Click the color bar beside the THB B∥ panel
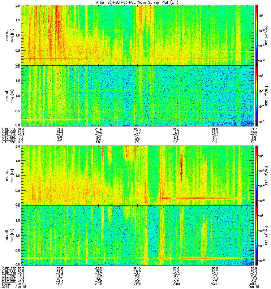The height and width of the screenshot is (289, 271). 257,96
